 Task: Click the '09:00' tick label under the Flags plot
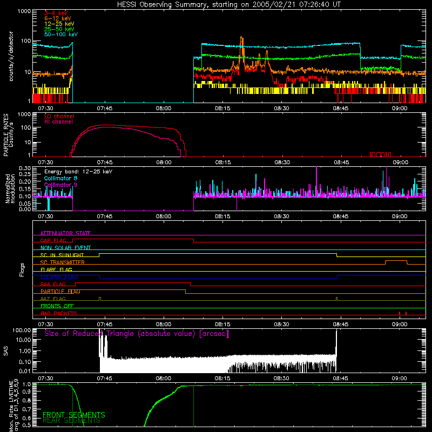[400, 325]
